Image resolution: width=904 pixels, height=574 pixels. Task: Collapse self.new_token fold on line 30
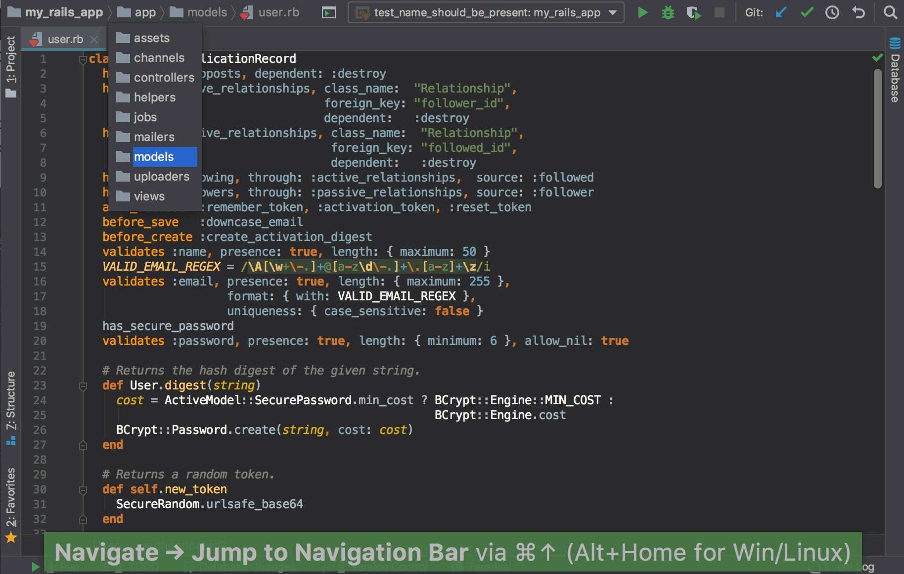83,490
